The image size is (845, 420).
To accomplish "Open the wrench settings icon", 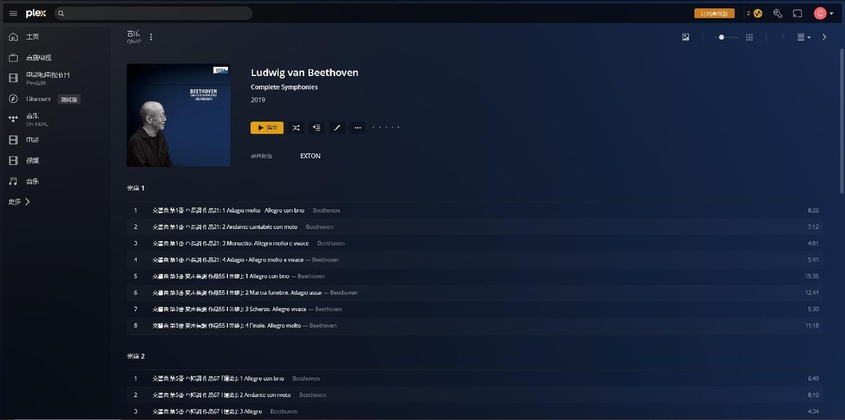I will point(778,13).
